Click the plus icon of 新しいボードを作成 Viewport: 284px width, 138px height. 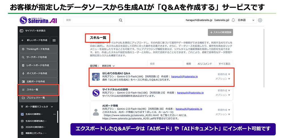22,40
